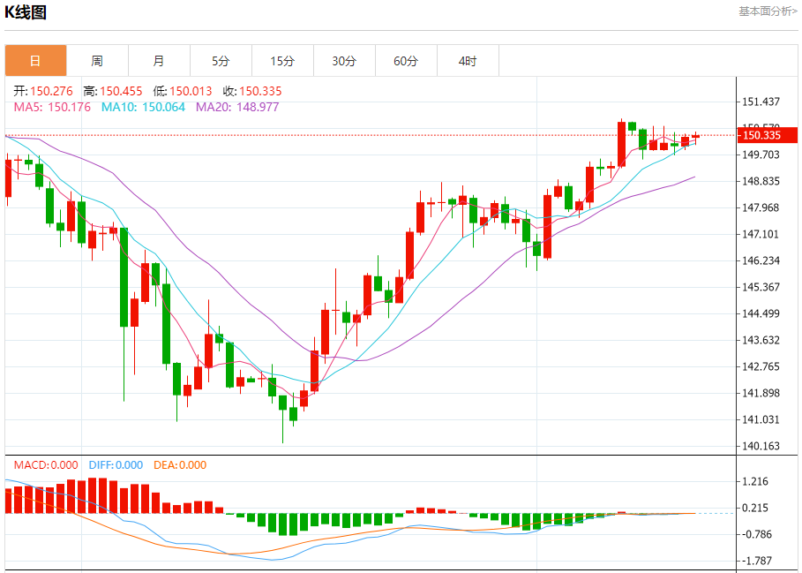The image size is (802, 573).
Task: Click the DEA:0.000 indicator label
Action: 180,465
